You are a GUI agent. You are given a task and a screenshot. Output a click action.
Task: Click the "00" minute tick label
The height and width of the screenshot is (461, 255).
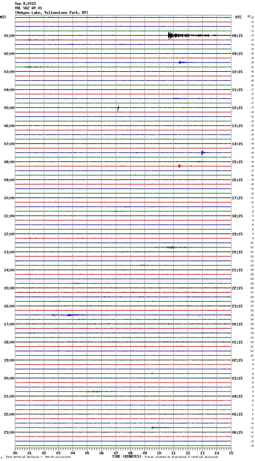[15, 453]
